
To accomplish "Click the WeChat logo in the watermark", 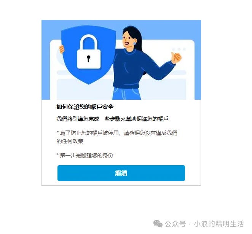I will pyautogui.click(x=158, y=224).
